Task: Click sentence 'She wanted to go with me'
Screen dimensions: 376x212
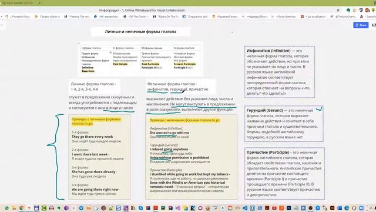Action: (169, 132)
